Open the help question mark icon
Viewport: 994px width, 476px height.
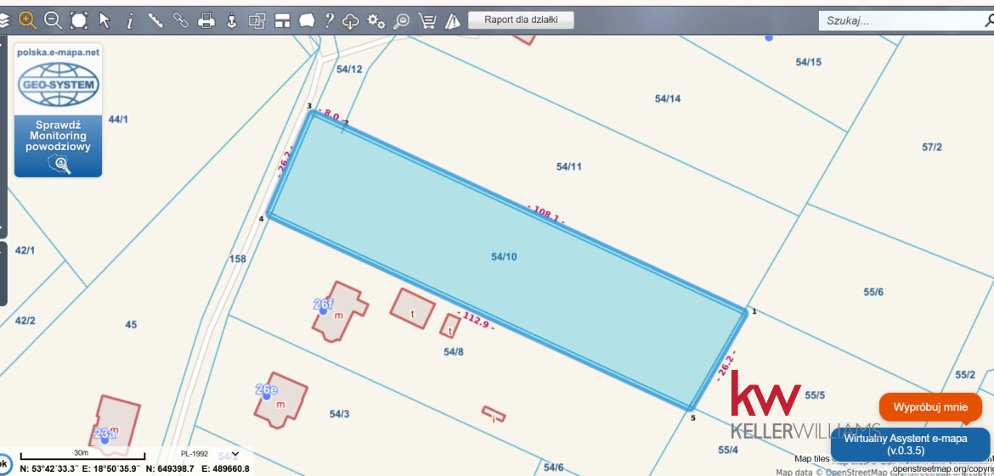point(329,20)
